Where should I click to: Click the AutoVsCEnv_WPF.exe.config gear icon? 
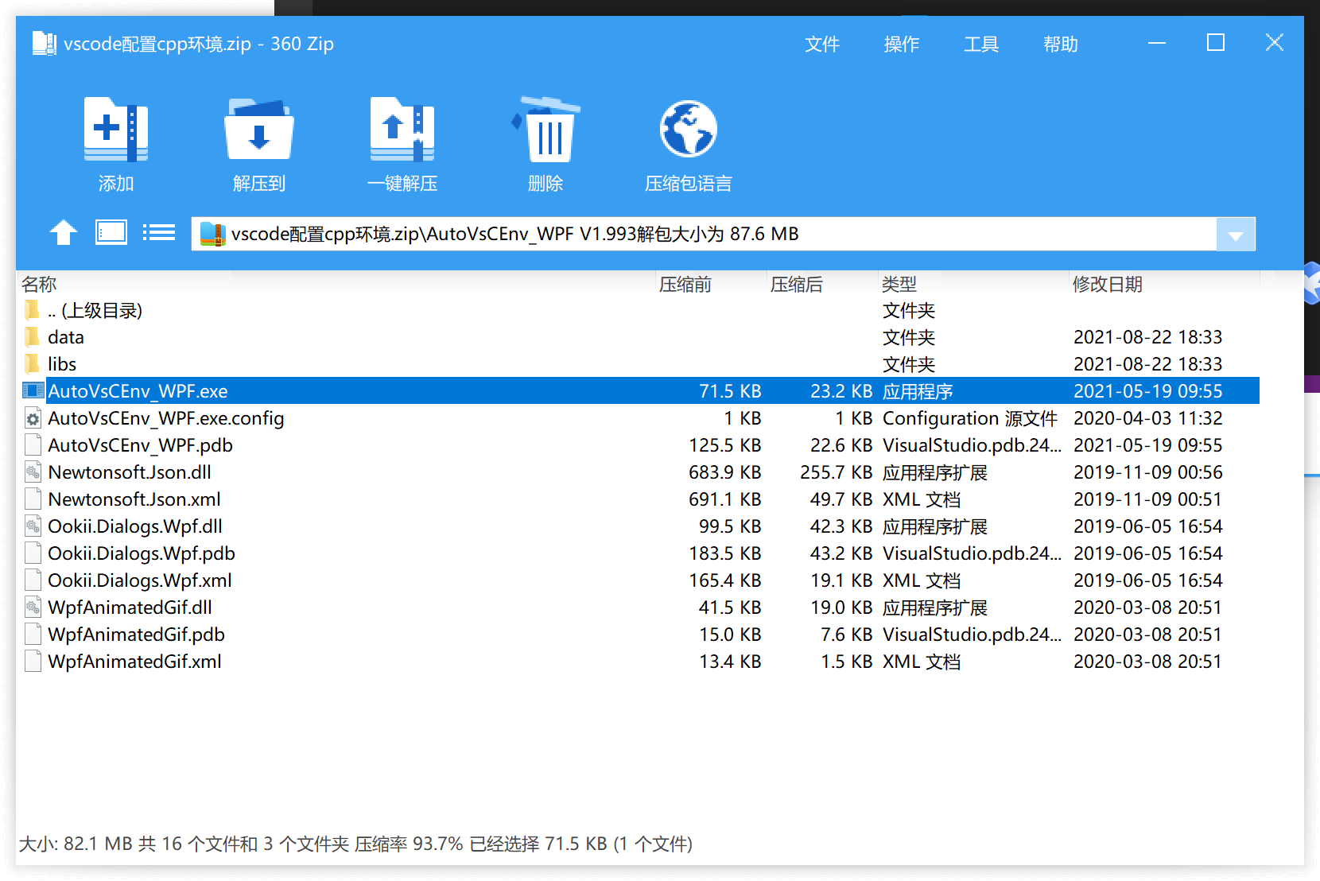33,418
